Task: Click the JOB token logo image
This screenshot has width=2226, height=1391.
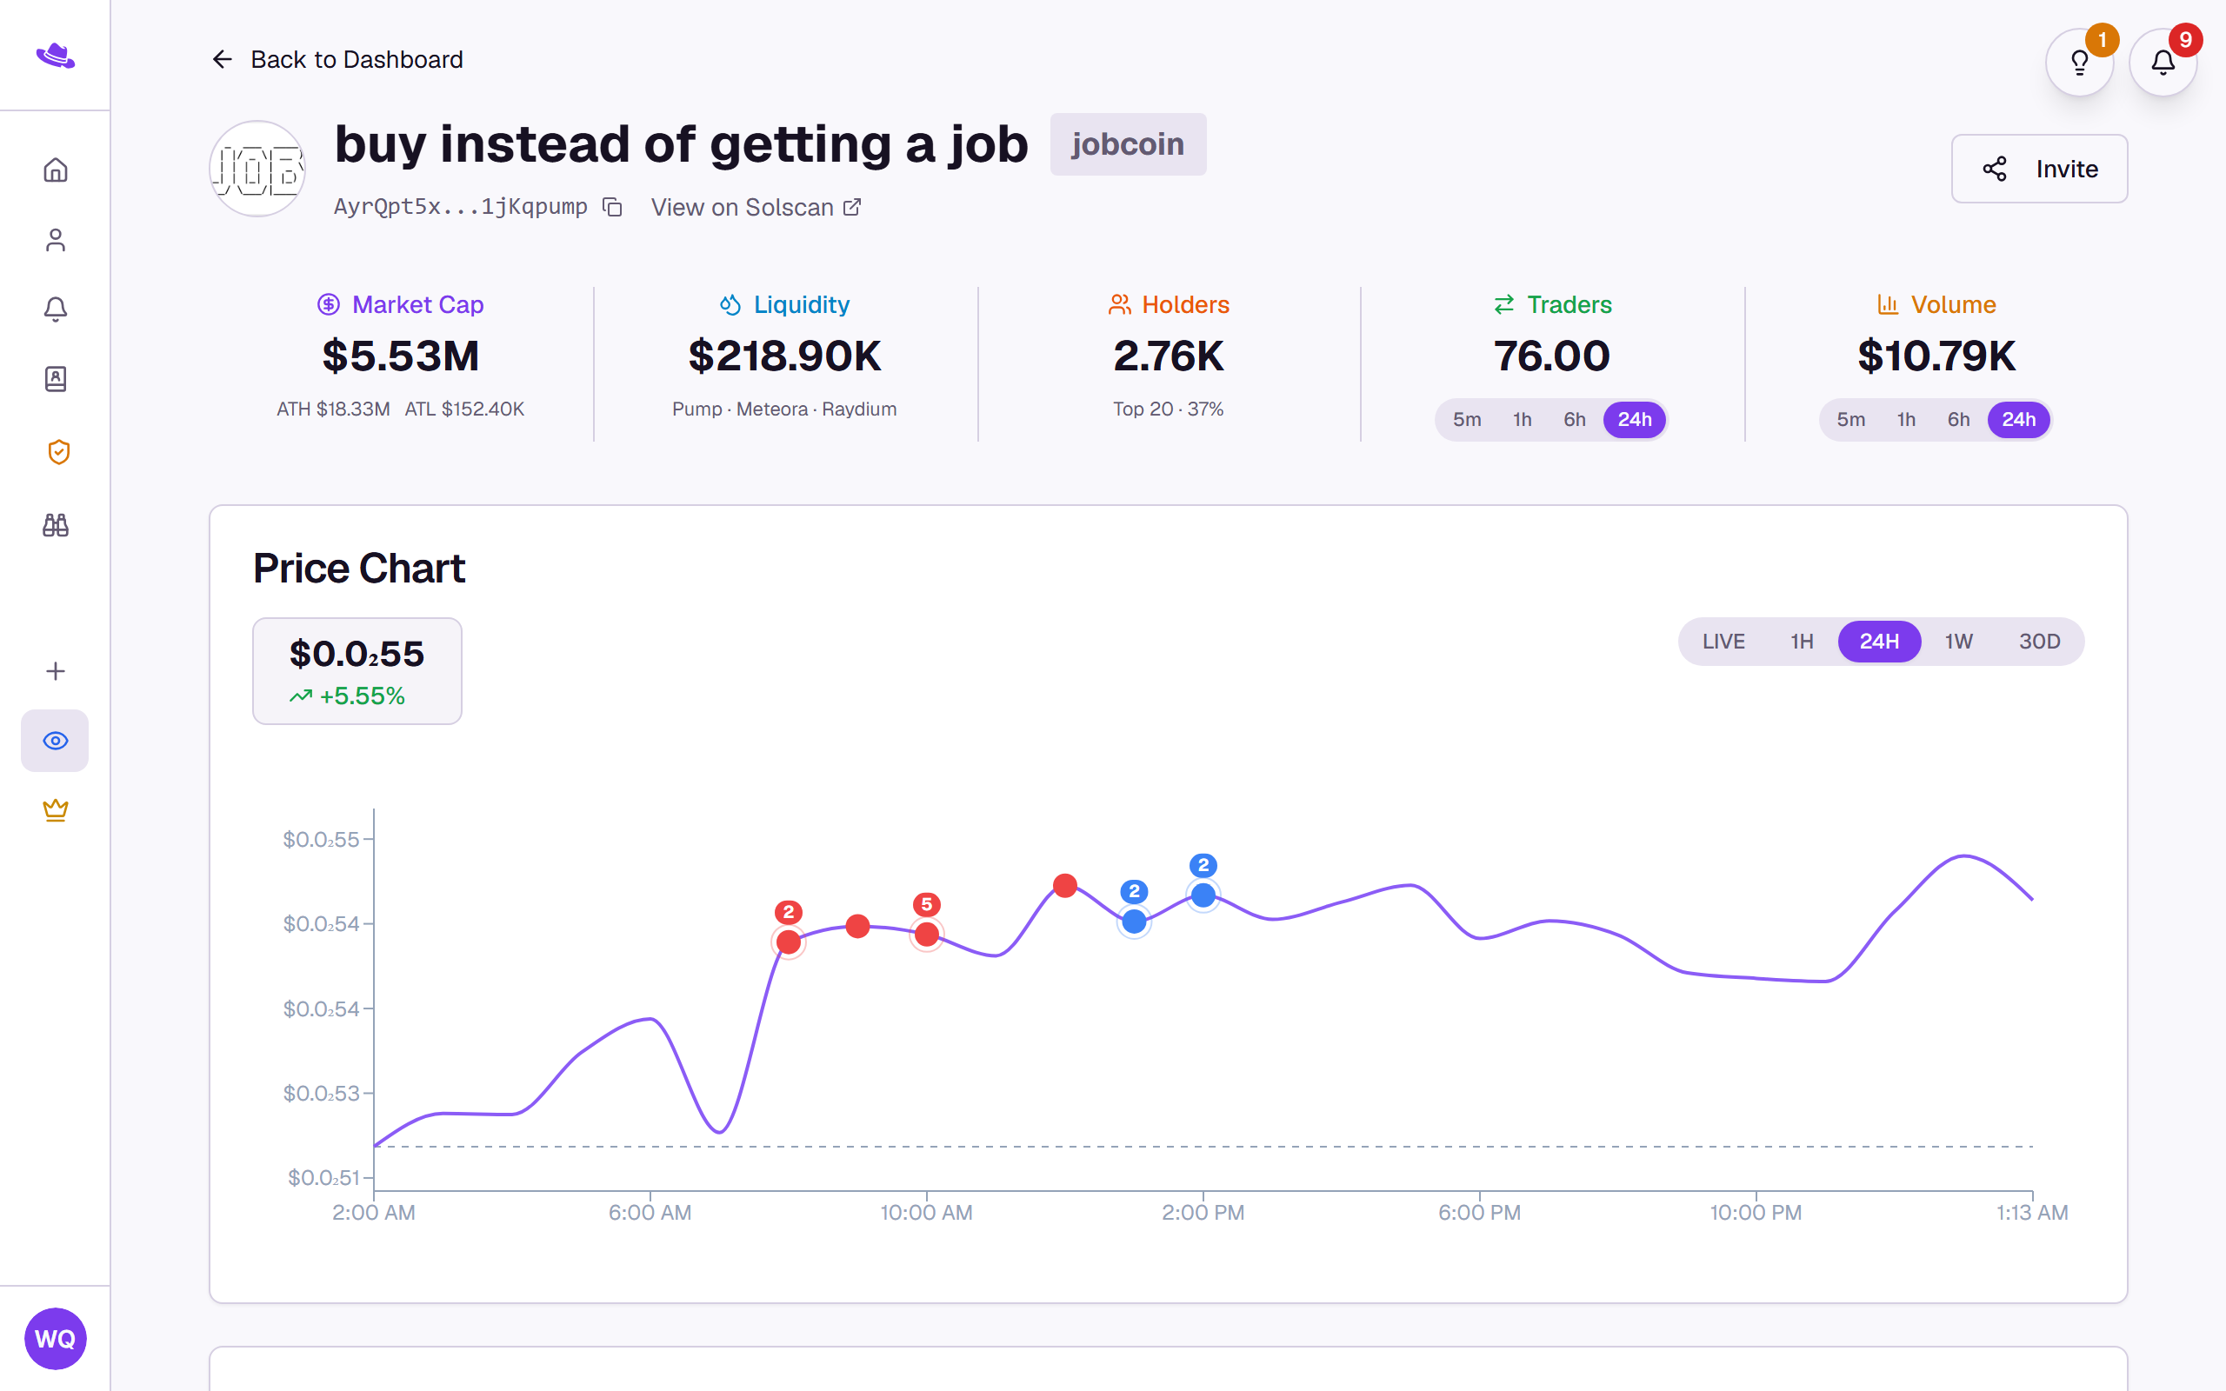Action: [257, 170]
